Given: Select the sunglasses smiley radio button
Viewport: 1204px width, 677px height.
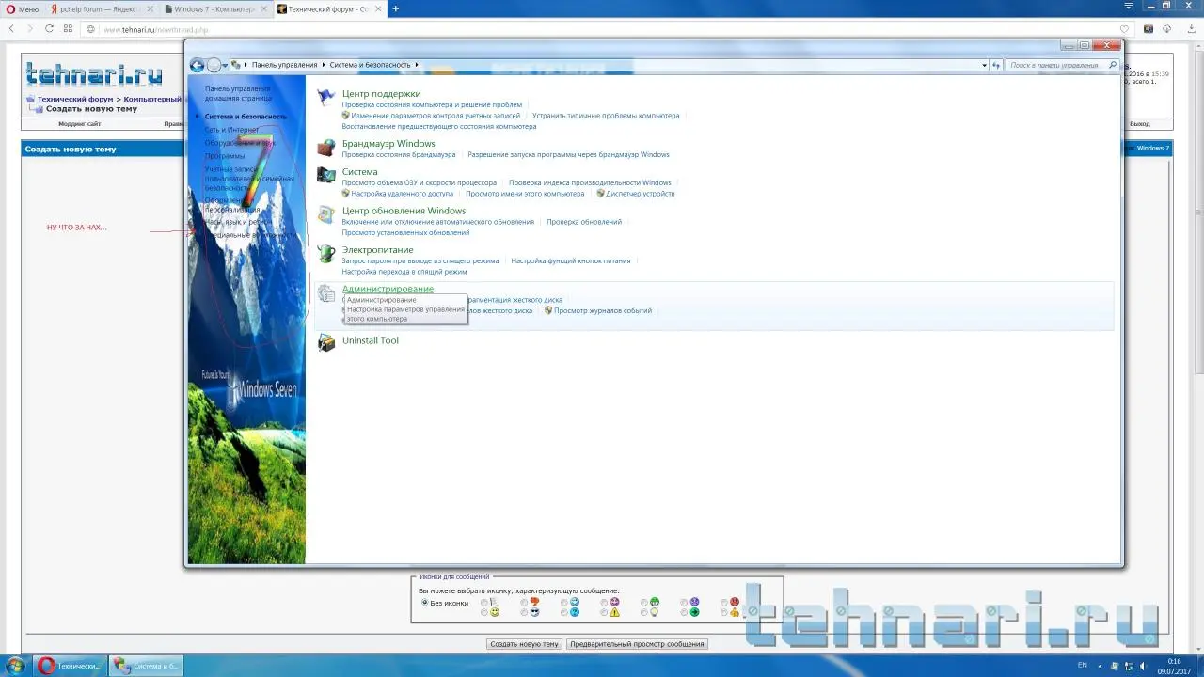Looking at the screenshot, I should pyautogui.click(x=524, y=612).
